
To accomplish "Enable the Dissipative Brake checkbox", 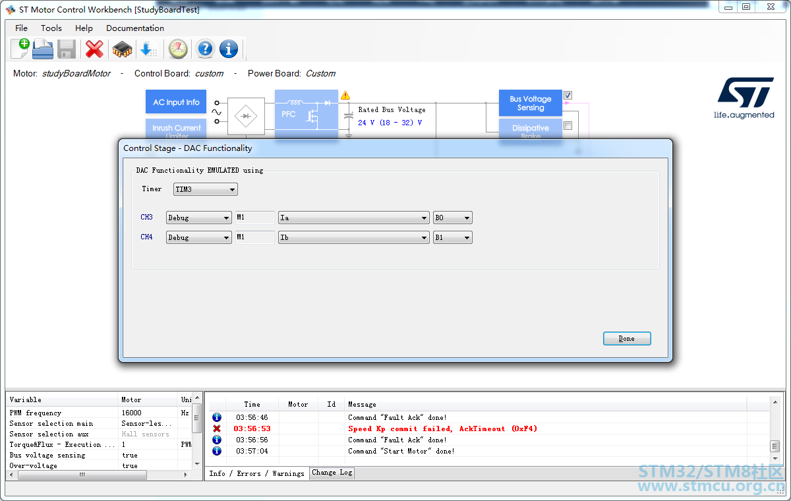I will 568,126.
